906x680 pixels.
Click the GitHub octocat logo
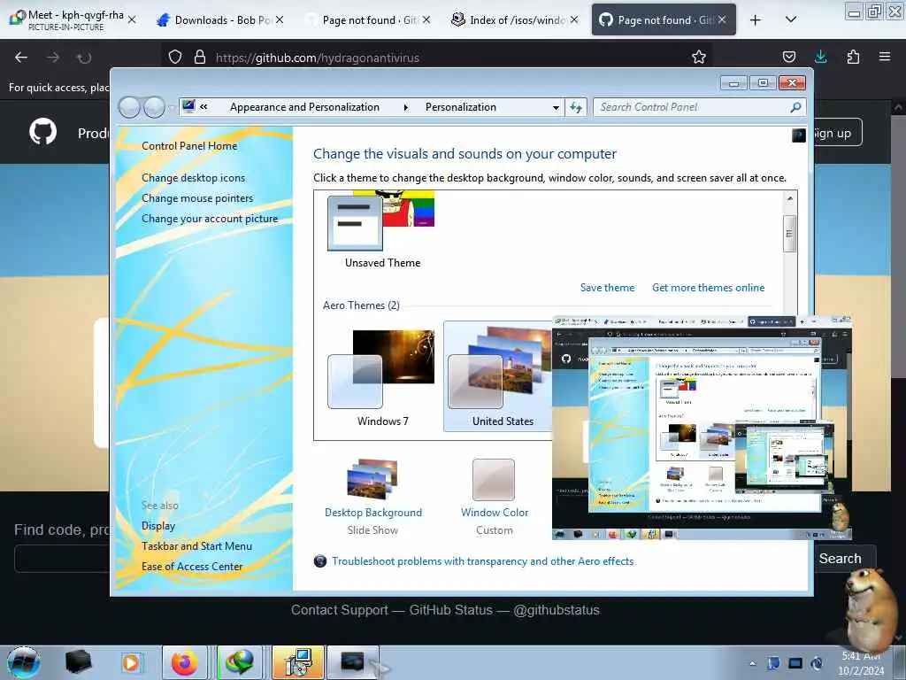[43, 133]
